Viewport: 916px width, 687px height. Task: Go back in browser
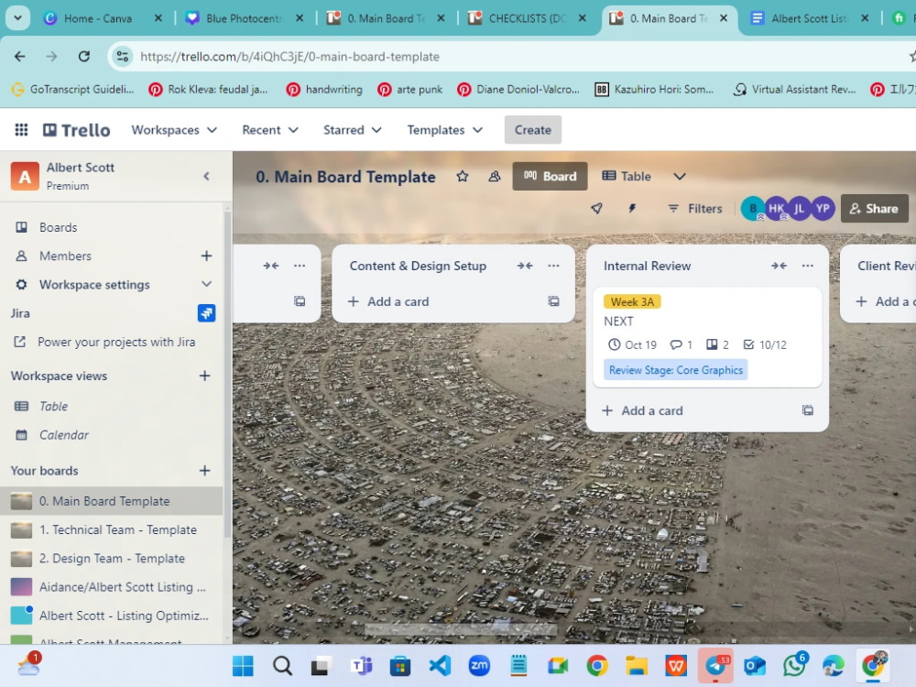20,56
